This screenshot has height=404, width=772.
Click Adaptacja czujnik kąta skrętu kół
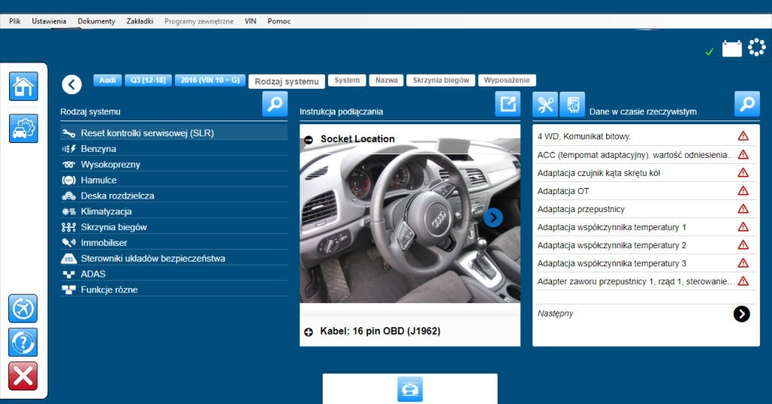645,172
